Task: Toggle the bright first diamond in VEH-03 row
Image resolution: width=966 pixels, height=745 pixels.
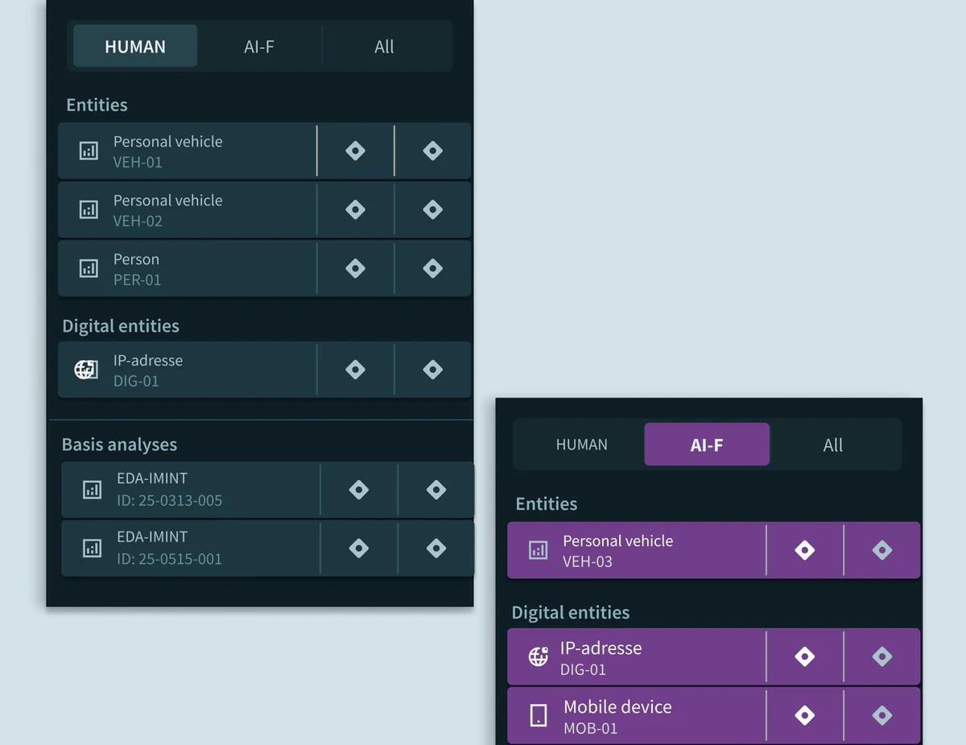Action: coord(804,550)
